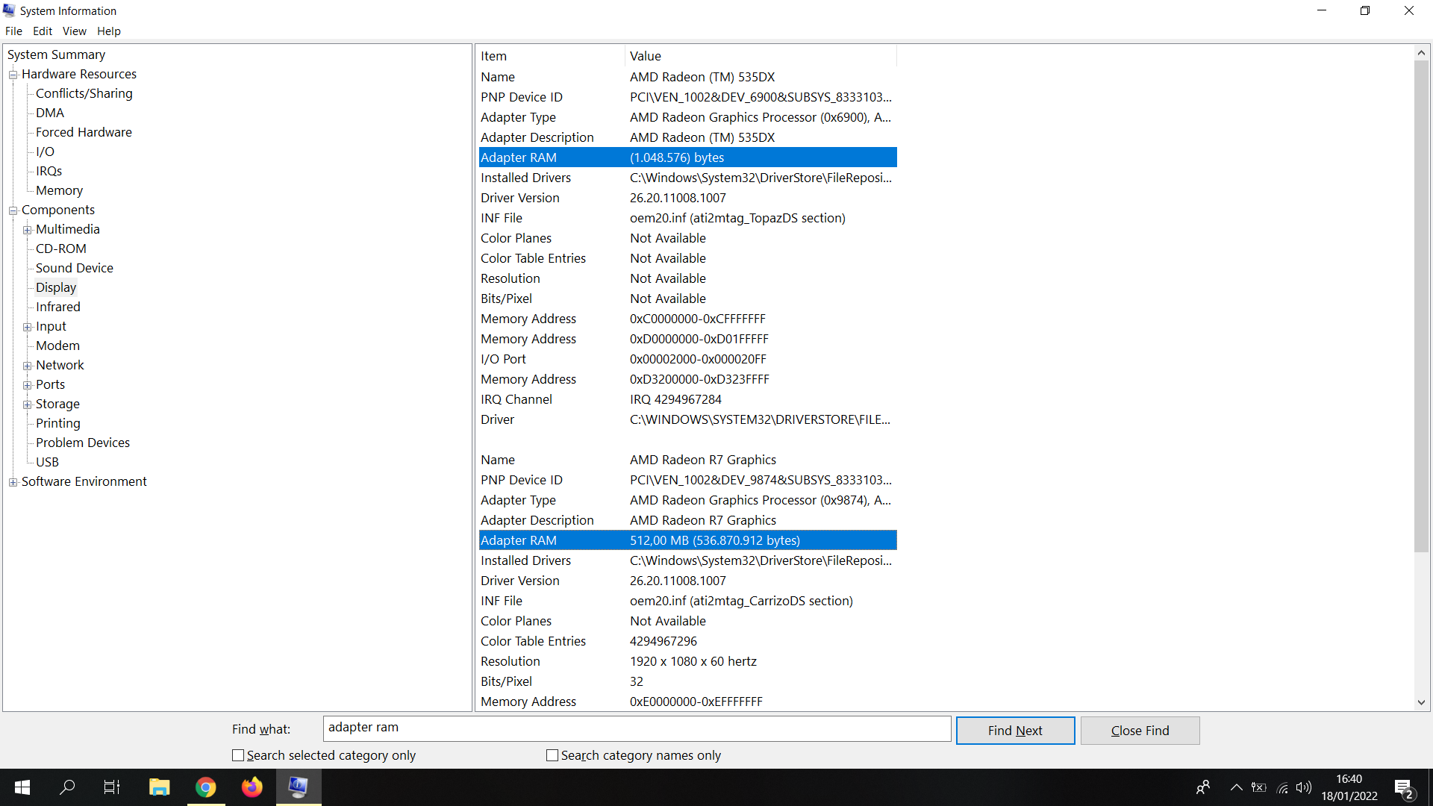Open taskbar Search
Screen dimensions: 1433x806
(67, 787)
